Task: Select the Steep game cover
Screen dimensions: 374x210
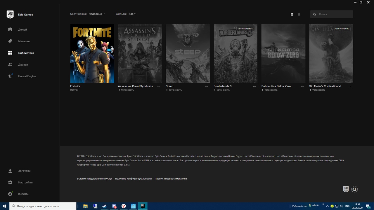Action: coord(188,53)
